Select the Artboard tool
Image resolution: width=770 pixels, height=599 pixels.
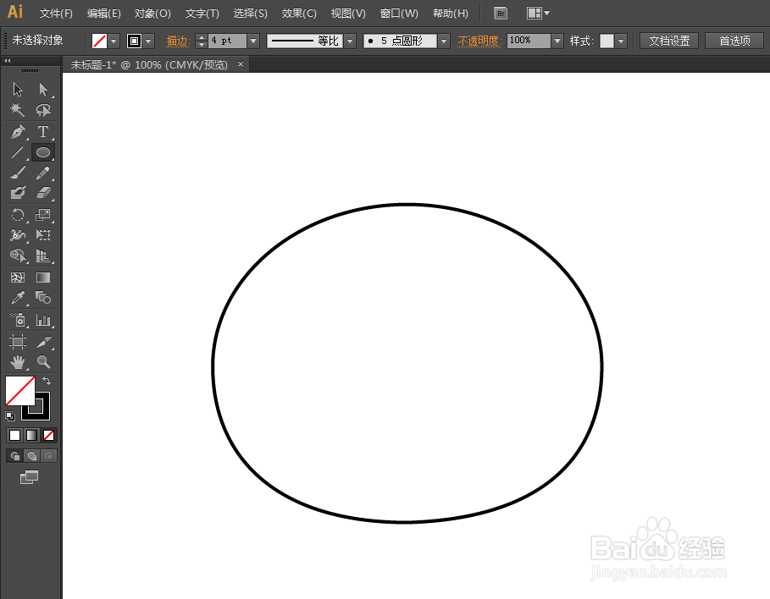click(x=18, y=342)
